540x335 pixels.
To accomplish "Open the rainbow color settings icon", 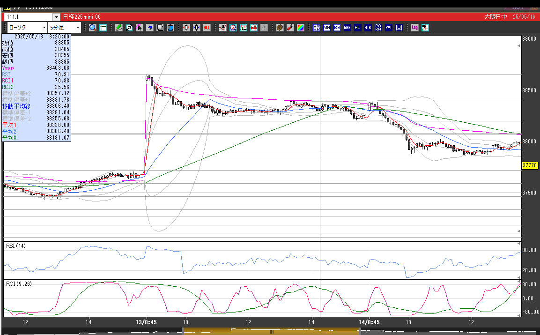I will [x=301, y=28].
